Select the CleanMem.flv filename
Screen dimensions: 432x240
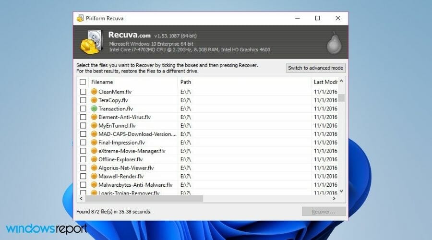coord(115,92)
